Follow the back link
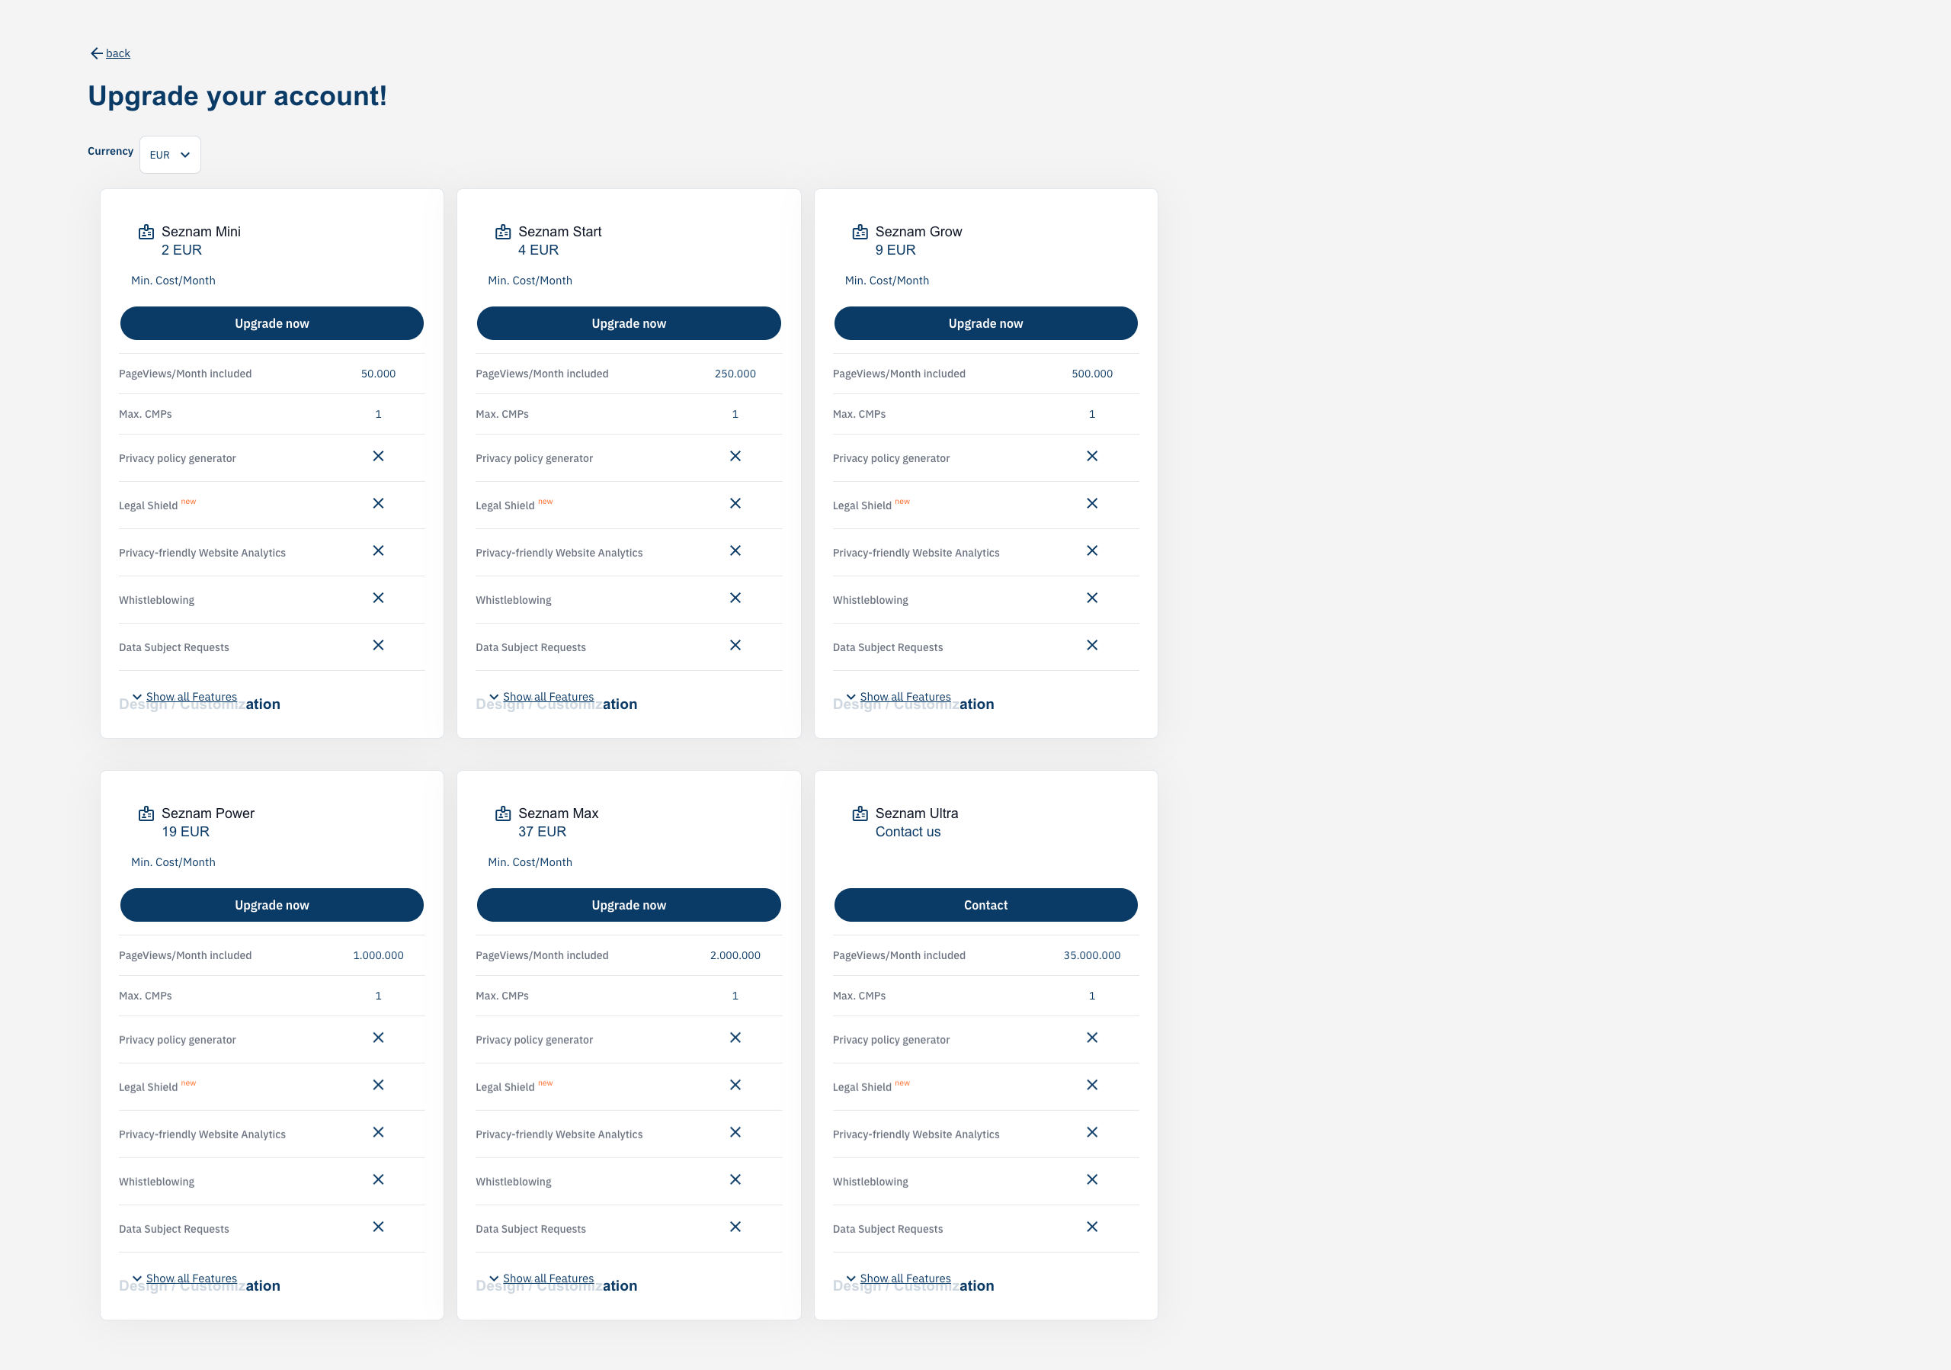 pyautogui.click(x=118, y=53)
